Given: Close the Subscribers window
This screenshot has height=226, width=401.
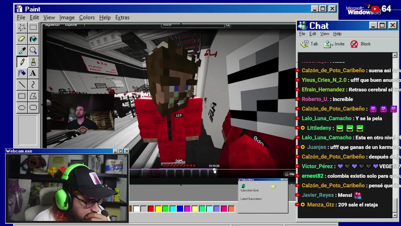Looking at the screenshot, I should click(286, 180).
